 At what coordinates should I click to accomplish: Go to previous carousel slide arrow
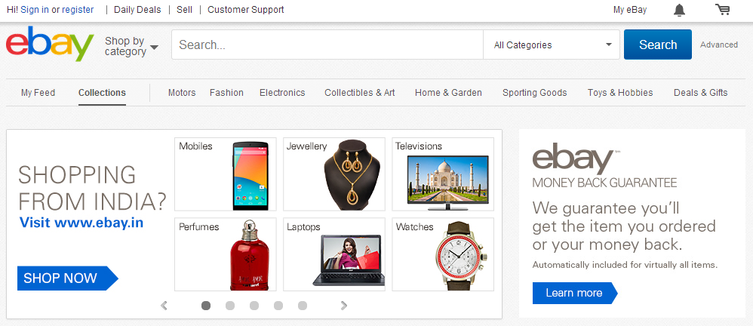pos(164,306)
